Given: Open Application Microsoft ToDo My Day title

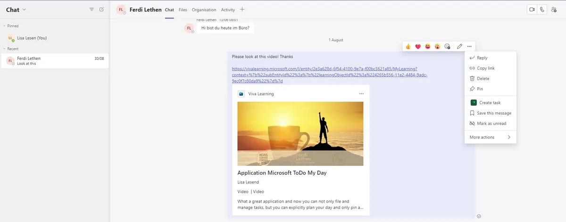Looking at the screenshot, I should [x=282, y=173].
